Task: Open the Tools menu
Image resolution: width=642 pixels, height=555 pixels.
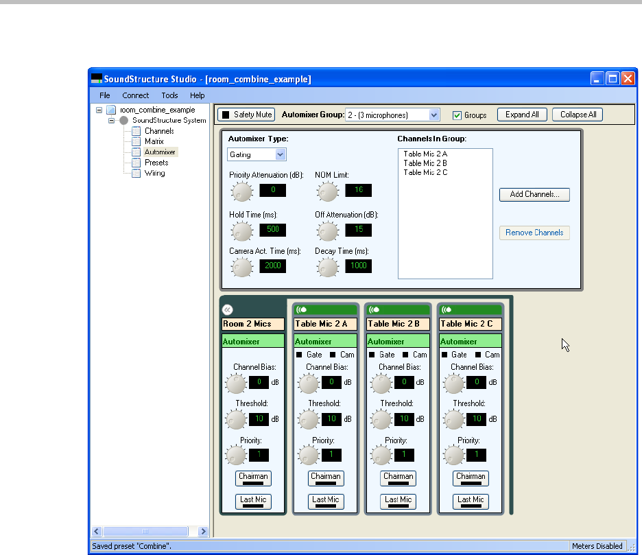Action: pyautogui.click(x=169, y=95)
